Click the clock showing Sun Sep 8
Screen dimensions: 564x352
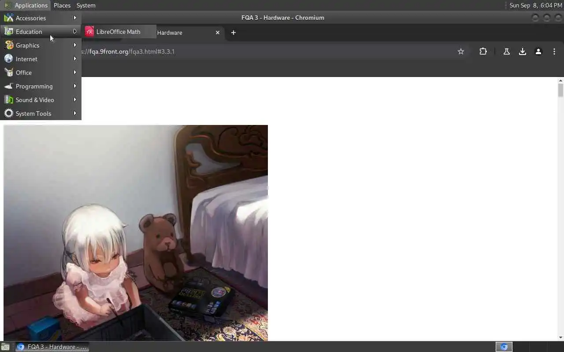(x=536, y=5)
